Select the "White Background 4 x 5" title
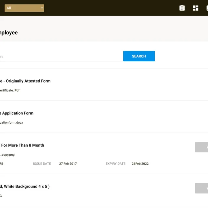Image resolution: width=208 pixels, height=208 pixels. [25, 187]
